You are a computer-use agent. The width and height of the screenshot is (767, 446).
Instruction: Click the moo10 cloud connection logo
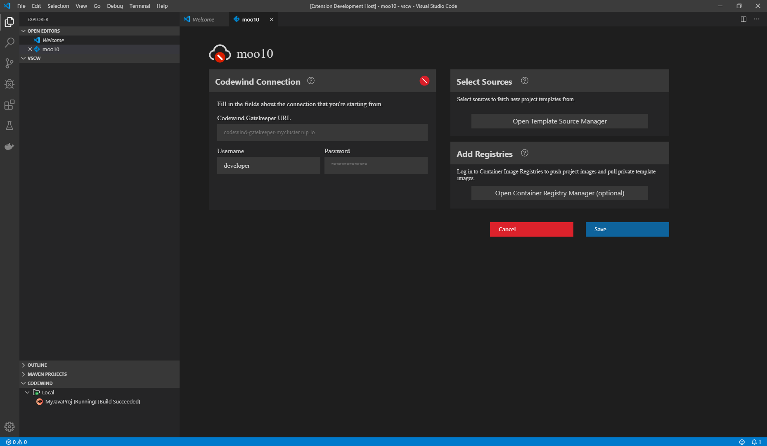[x=220, y=53]
